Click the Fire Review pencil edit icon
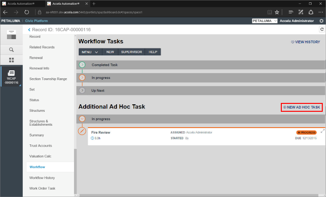326x197 pixels. coord(82,131)
